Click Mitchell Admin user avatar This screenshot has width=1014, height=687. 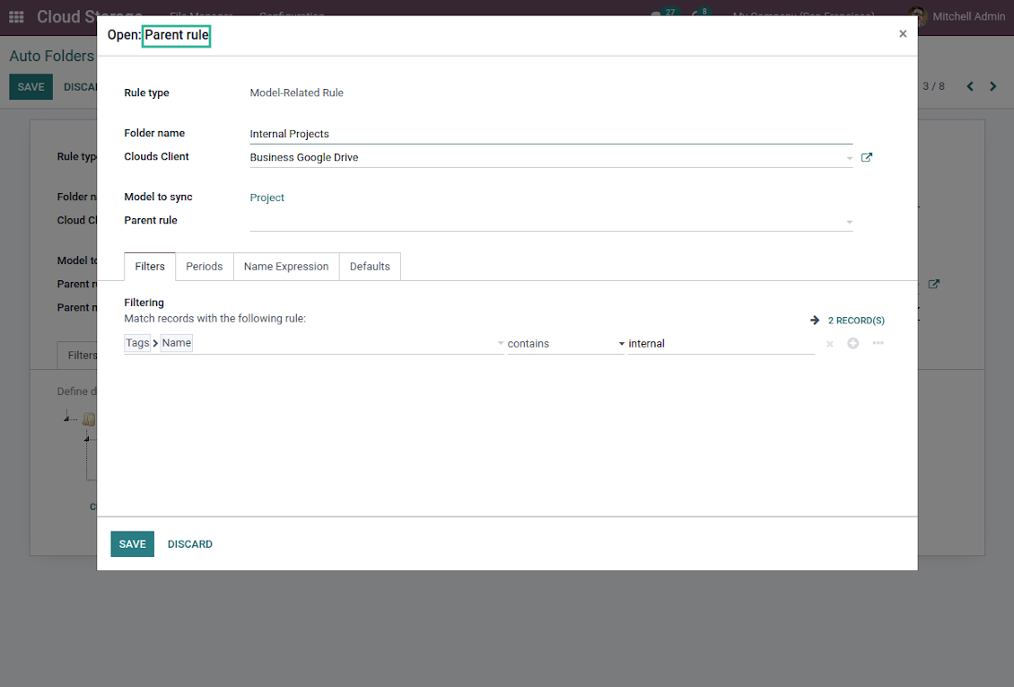click(x=917, y=17)
